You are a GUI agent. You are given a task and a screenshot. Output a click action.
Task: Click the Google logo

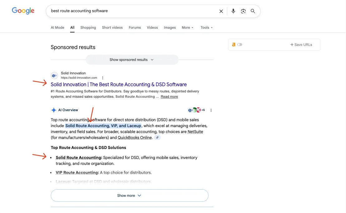pos(23,11)
